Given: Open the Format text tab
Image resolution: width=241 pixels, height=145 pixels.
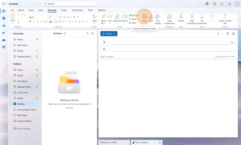Looking at the screenshot, I should 77,10.
